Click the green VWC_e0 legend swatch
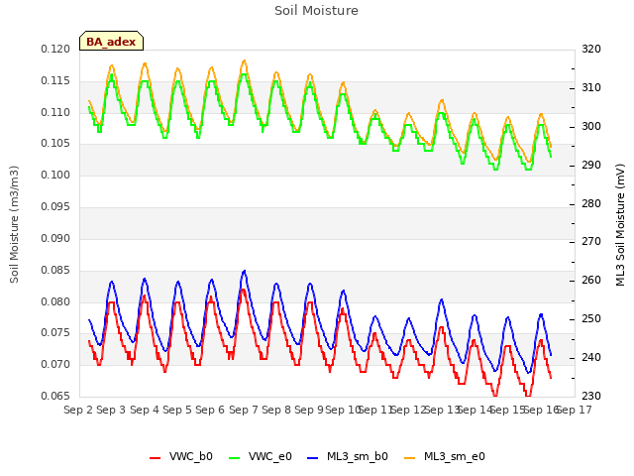 click(234, 458)
